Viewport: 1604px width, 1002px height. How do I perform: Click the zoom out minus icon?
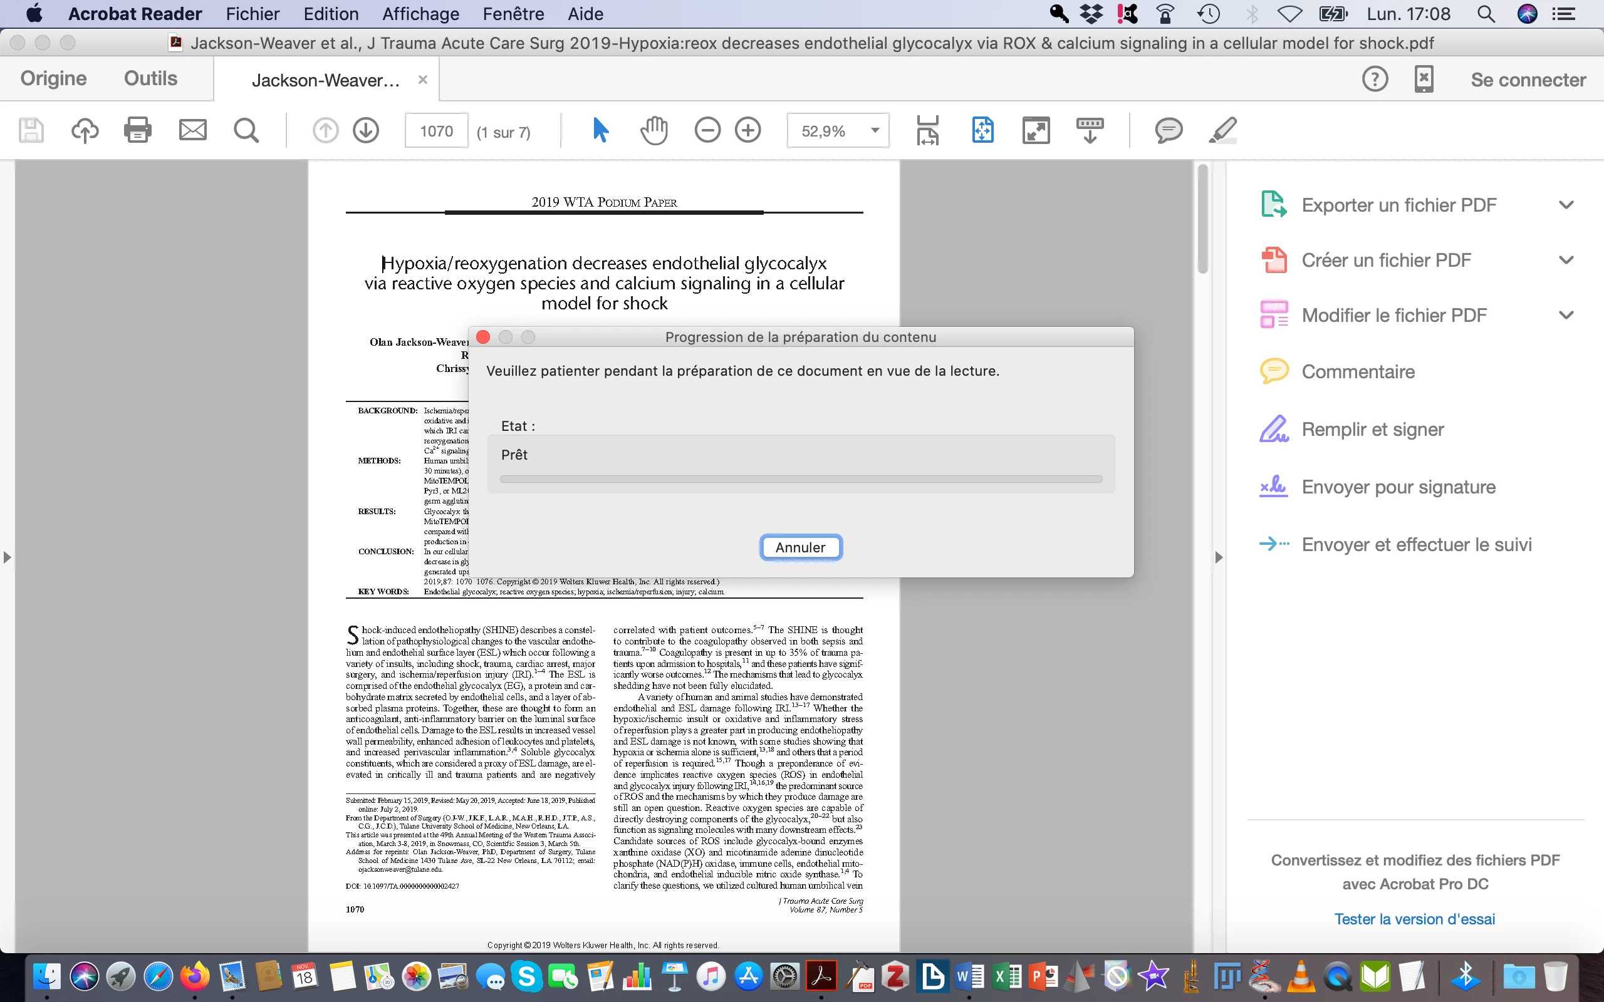pos(707,130)
